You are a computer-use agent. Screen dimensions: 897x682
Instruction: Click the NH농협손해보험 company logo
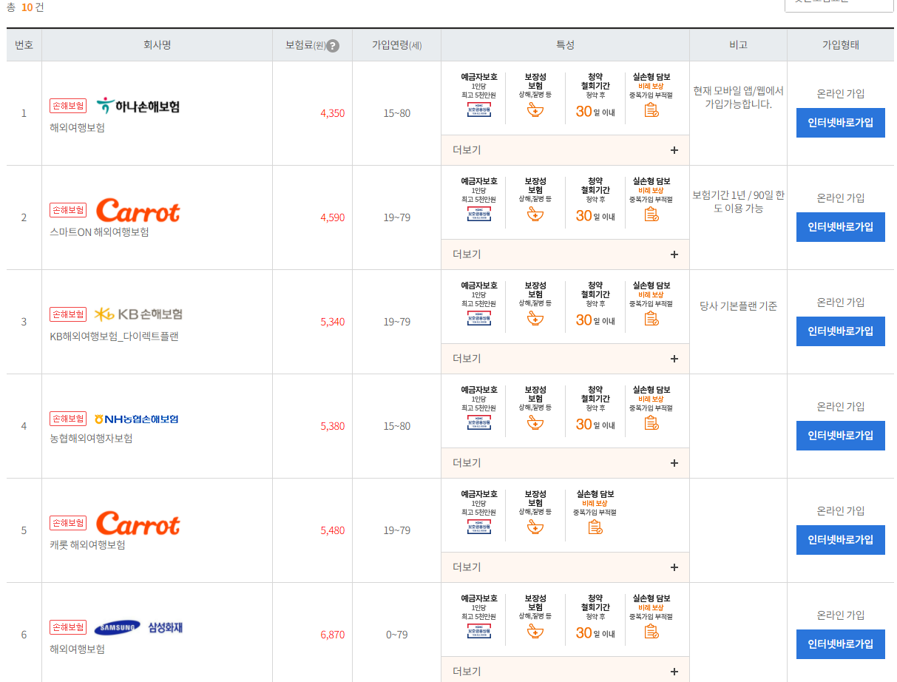click(137, 419)
